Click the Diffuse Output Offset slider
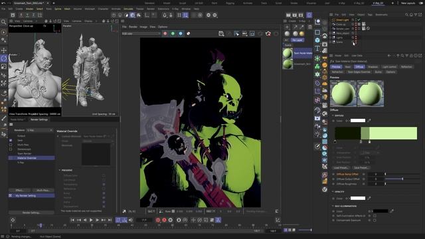425x239 pixels. coord(402,179)
